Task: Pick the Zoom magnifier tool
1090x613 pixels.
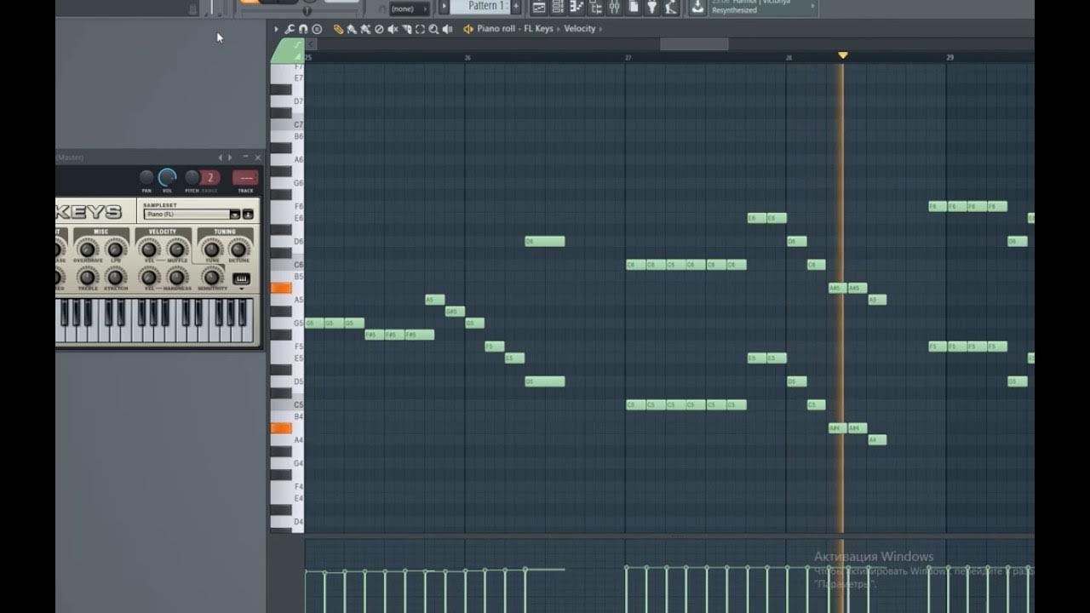Action: 433,29
